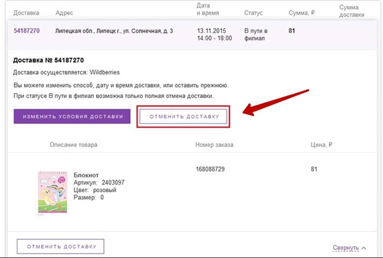
Task: Click 'Доставка осуществляется: Wildberries' text
Action: coord(66,72)
